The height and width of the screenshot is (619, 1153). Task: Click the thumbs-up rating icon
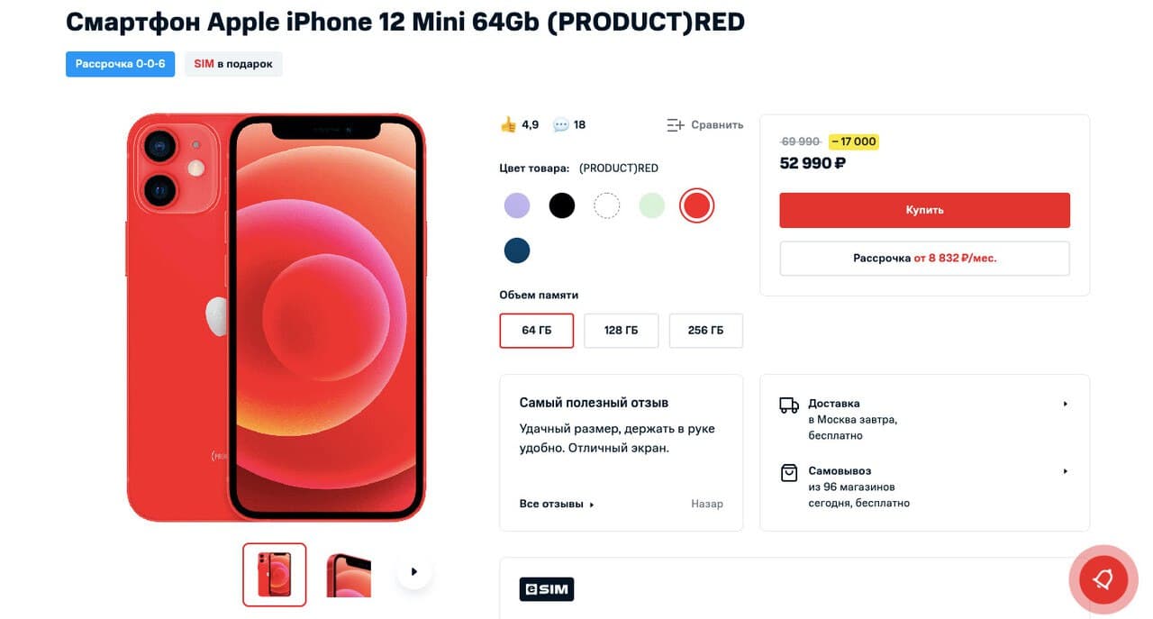[508, 124]
